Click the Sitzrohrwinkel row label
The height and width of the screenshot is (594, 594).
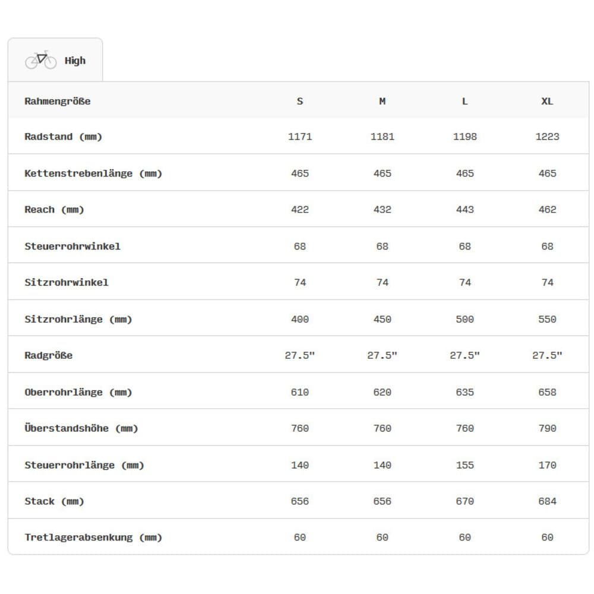click(67, 283)
